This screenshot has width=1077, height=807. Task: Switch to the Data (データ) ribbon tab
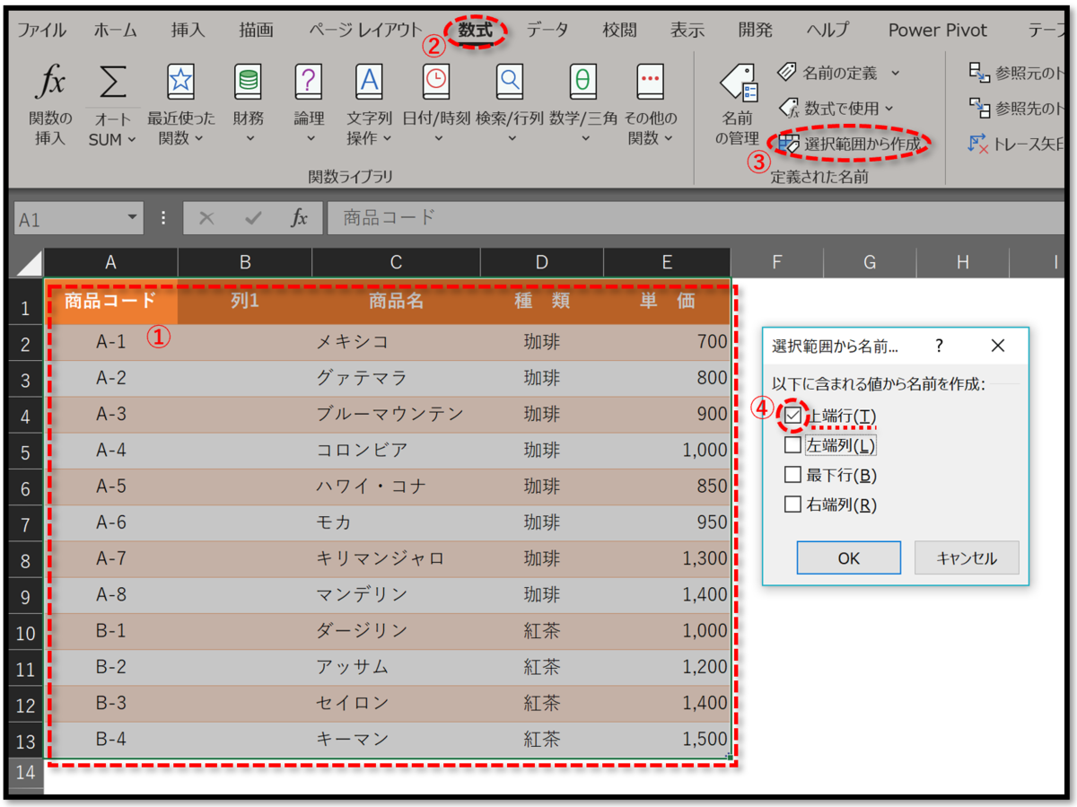(x=547, y=29)
